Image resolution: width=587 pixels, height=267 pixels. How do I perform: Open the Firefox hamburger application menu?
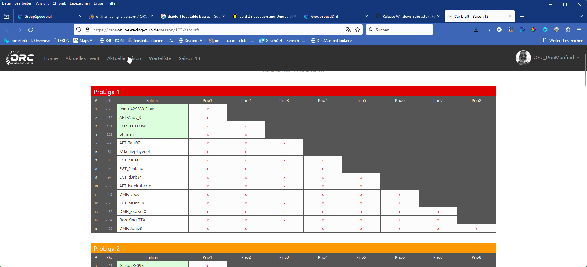[x=579, y=30]
